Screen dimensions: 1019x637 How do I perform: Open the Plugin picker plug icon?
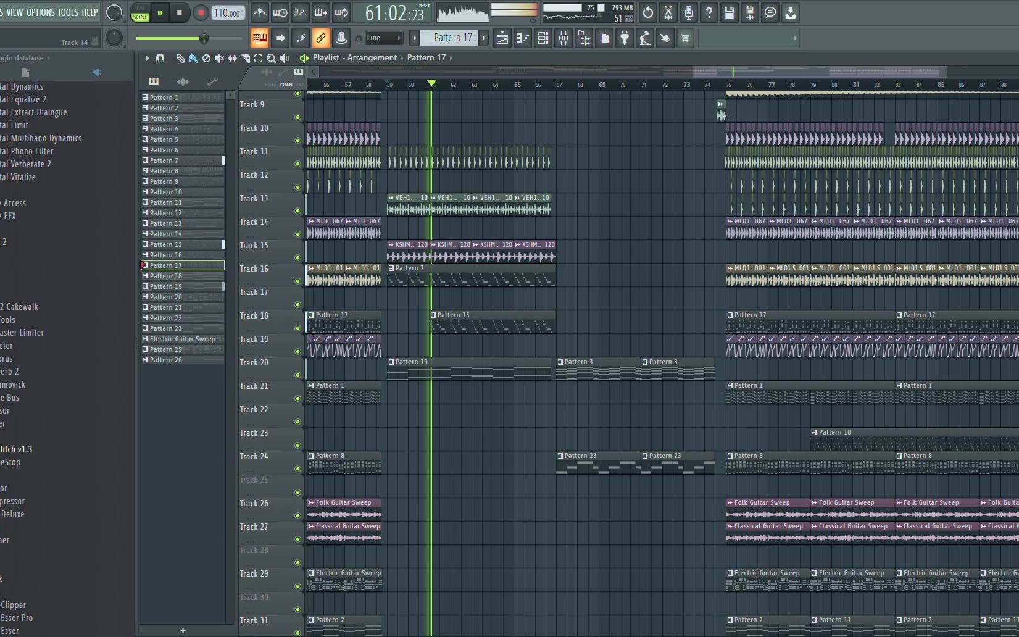[625, 38]
